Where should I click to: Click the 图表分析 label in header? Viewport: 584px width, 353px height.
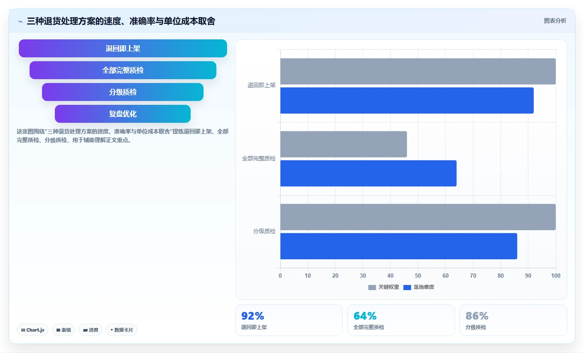(555, 21)
